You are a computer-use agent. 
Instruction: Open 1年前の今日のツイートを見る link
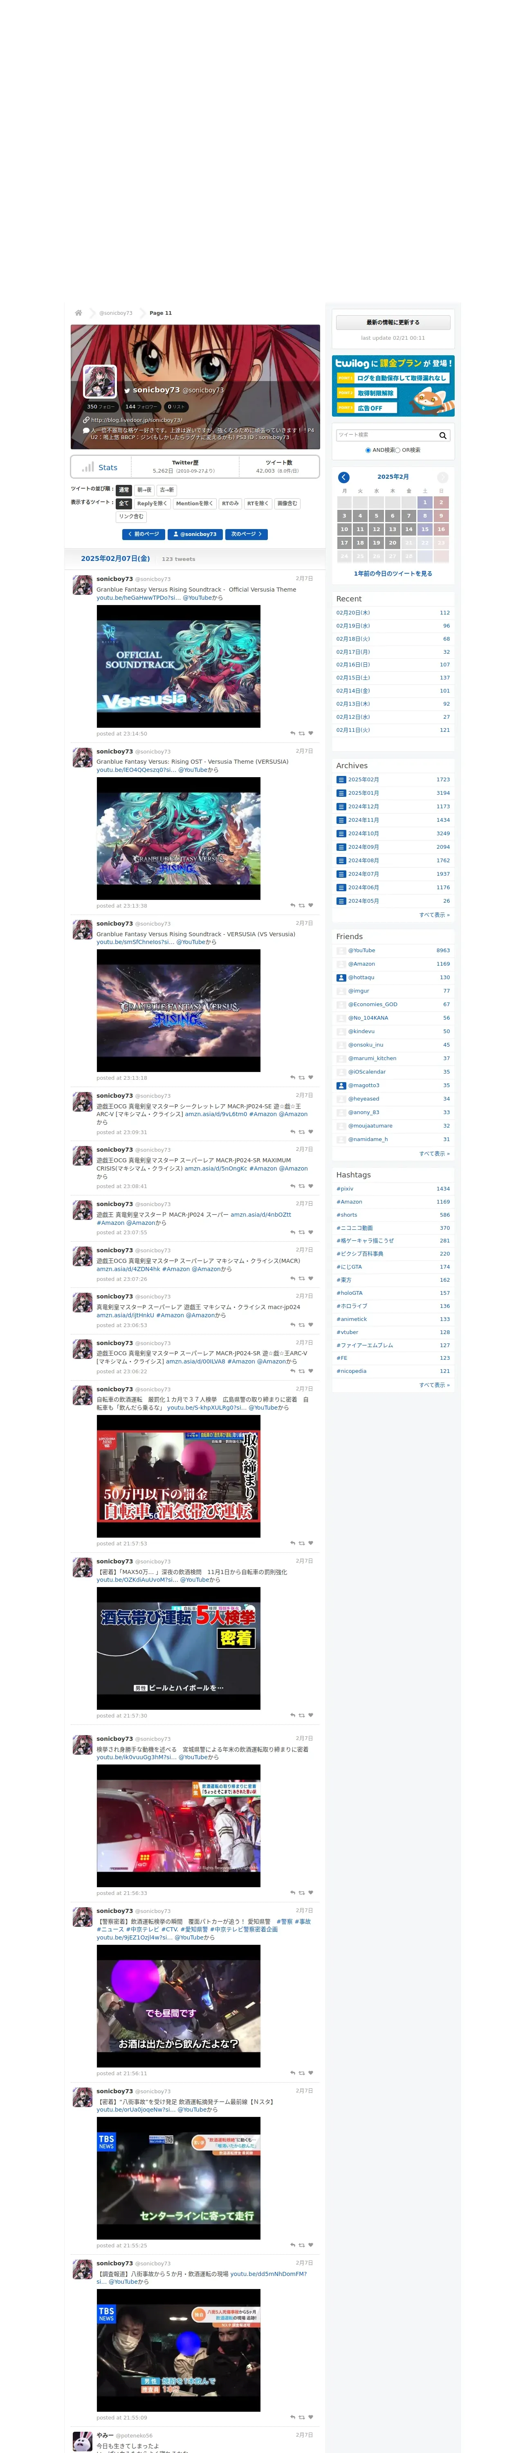click(x=393, y=573)
